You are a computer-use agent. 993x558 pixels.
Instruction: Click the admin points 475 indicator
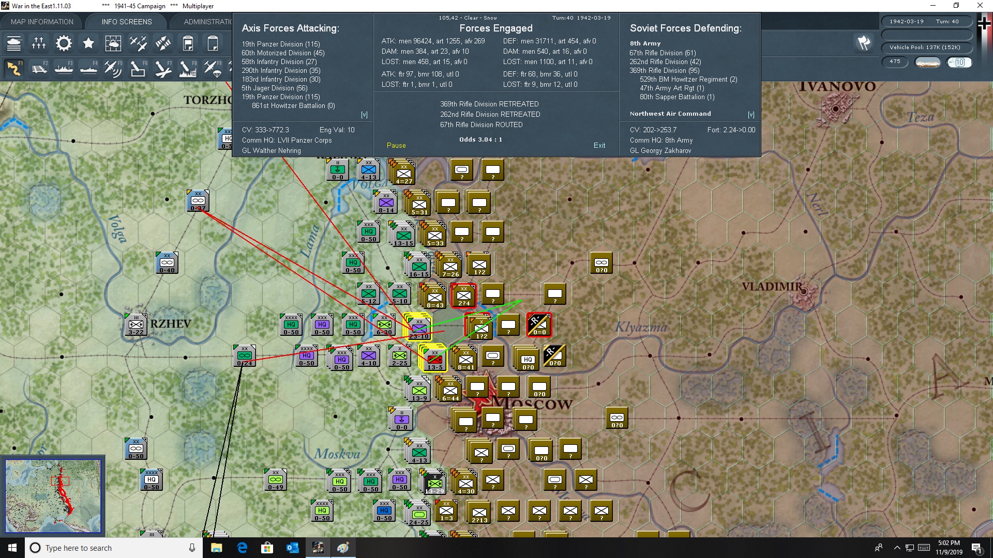click(895, 61)
